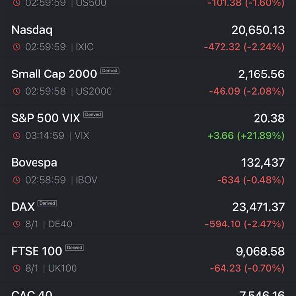Click the clock icon in Bovespa row
Screen dimensions: 296x296
click(17, 180)
